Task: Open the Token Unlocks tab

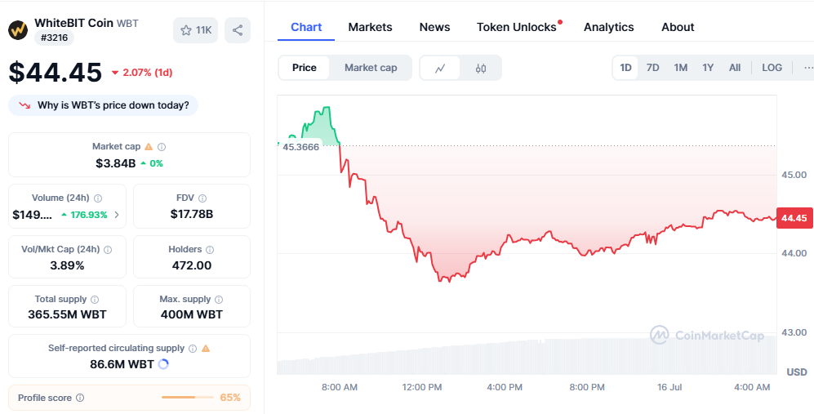Action: tap(516, 27)
